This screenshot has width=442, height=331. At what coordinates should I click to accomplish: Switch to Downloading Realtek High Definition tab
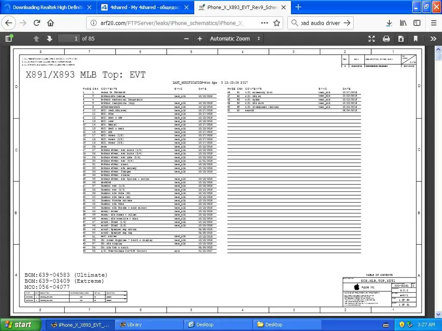click(48, 7)
